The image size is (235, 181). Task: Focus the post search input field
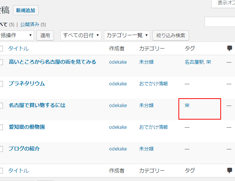click(220, 22)
